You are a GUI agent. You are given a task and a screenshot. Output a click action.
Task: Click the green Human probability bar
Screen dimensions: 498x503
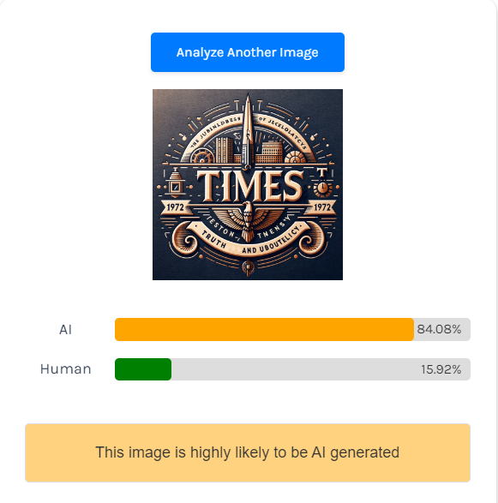[x=143, y=369]
